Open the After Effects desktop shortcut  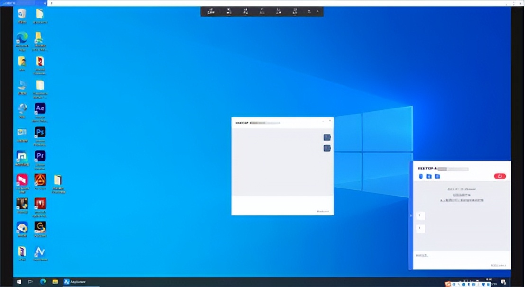point(40,108)
